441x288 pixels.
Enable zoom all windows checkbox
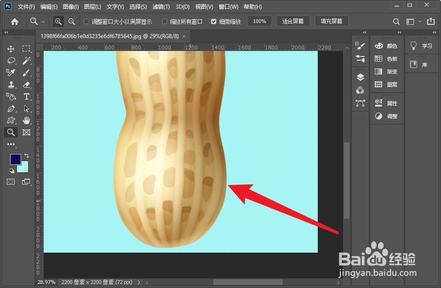point(165,21)
